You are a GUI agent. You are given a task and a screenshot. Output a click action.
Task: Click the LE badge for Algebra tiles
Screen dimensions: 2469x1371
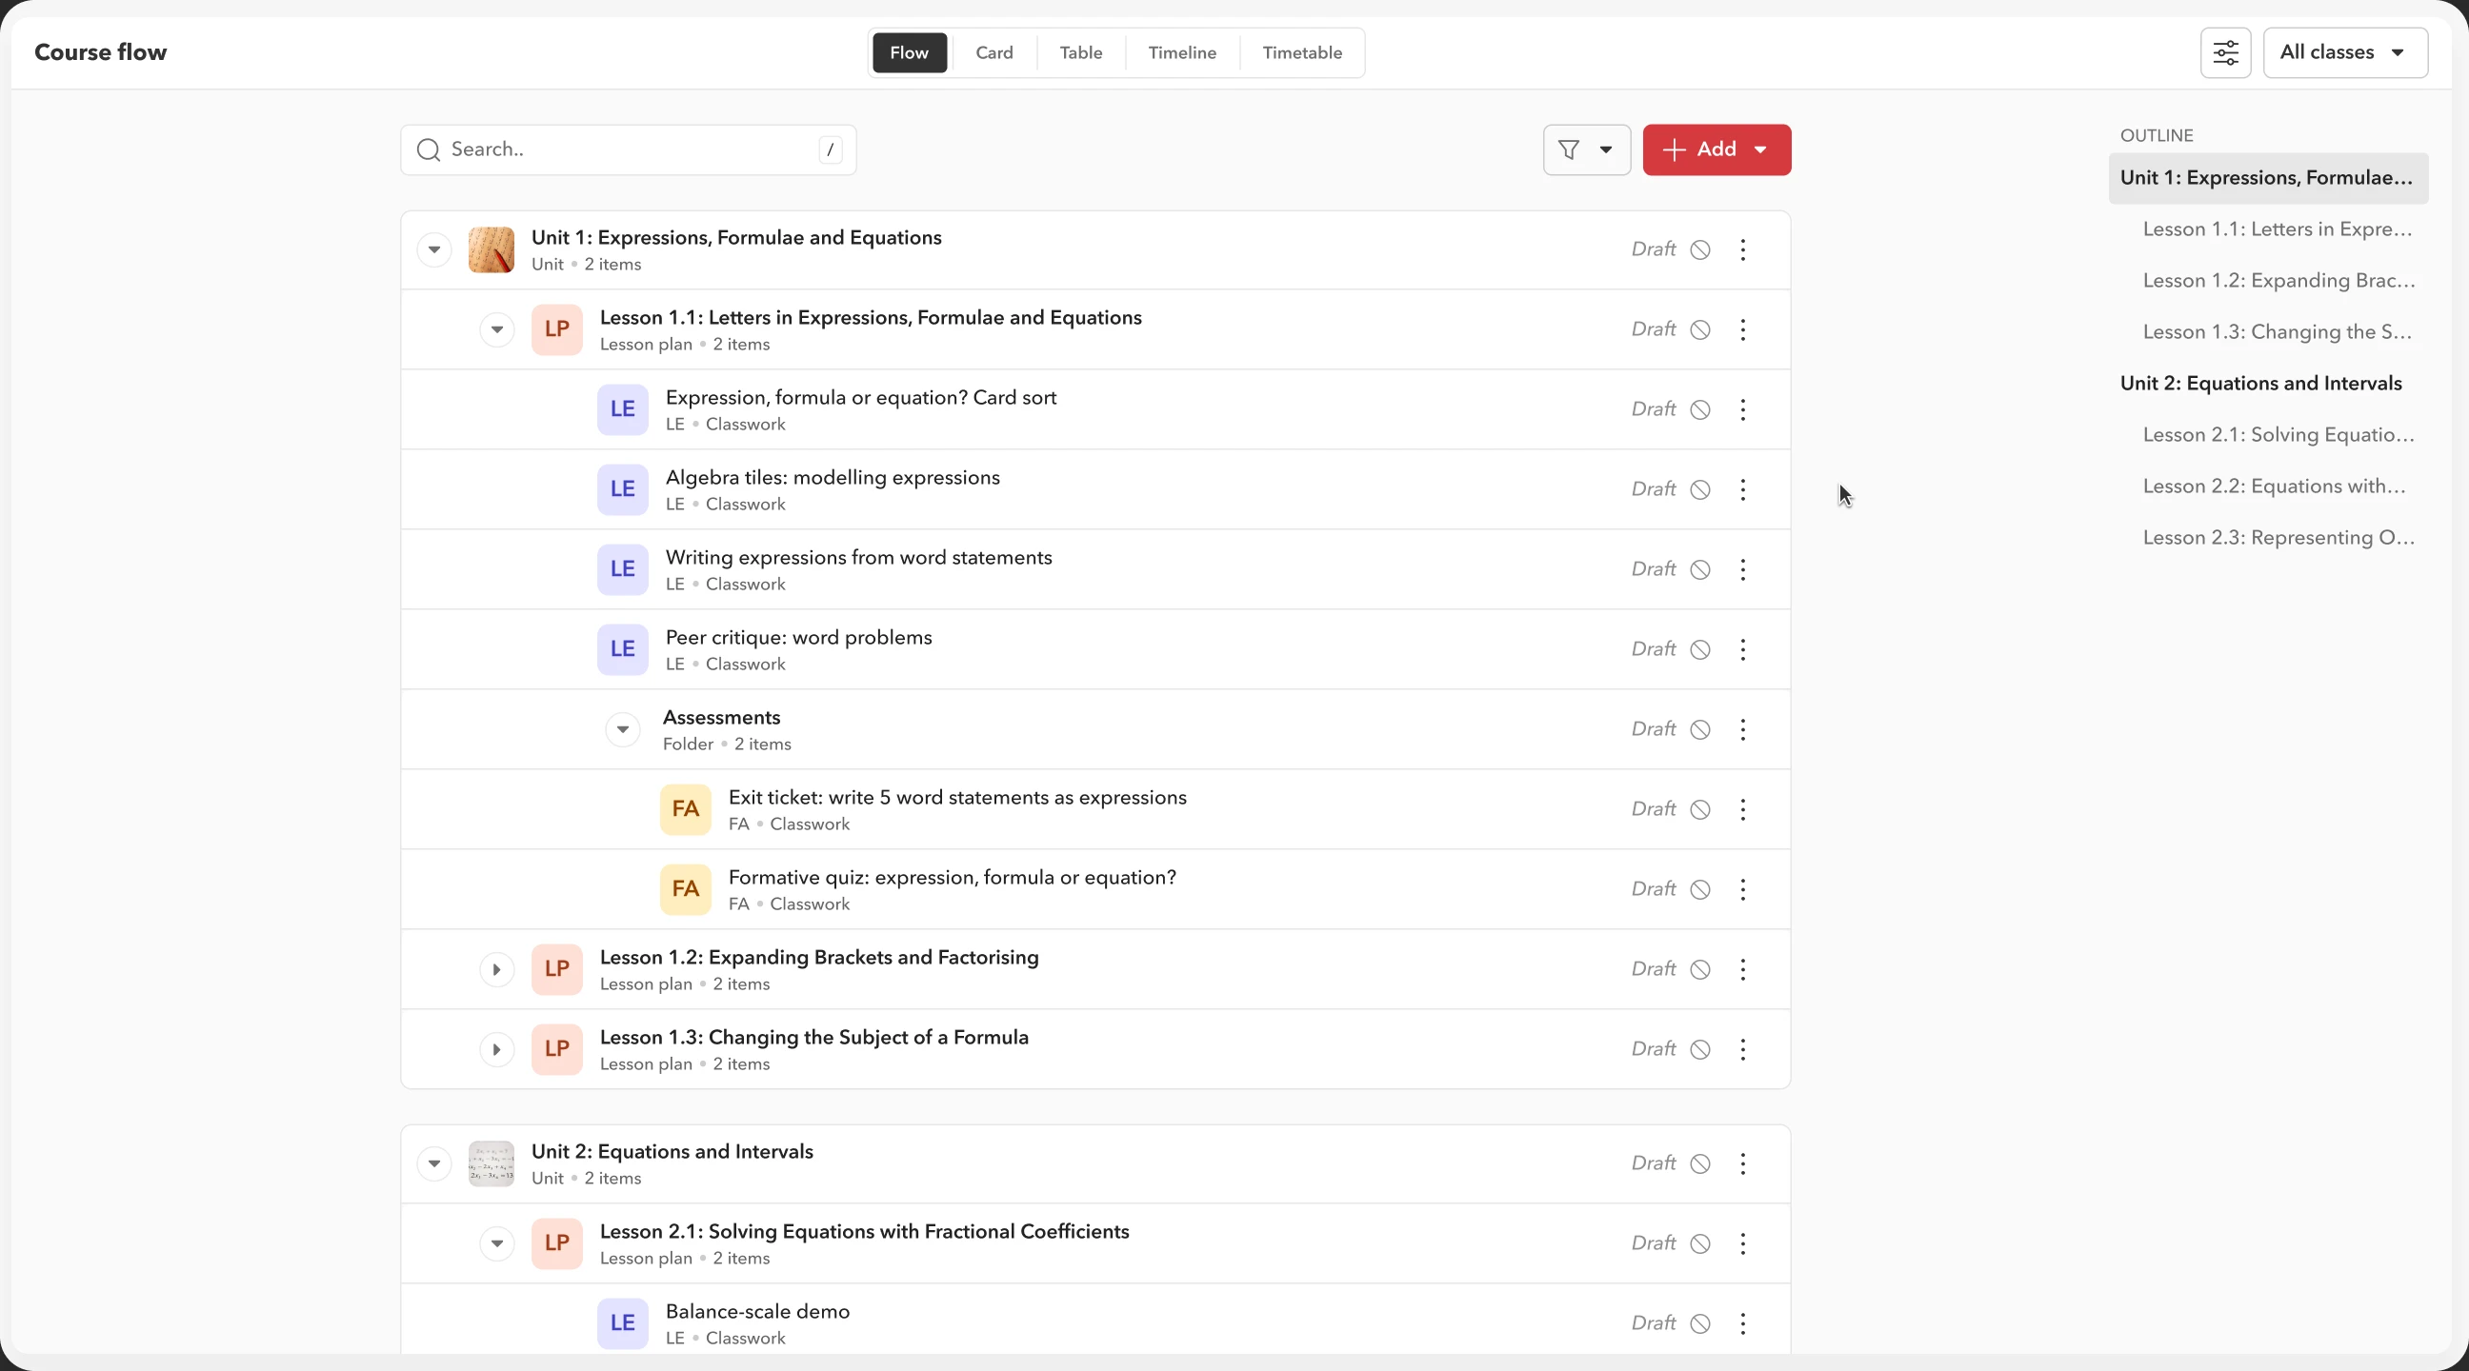coord(623,489)
